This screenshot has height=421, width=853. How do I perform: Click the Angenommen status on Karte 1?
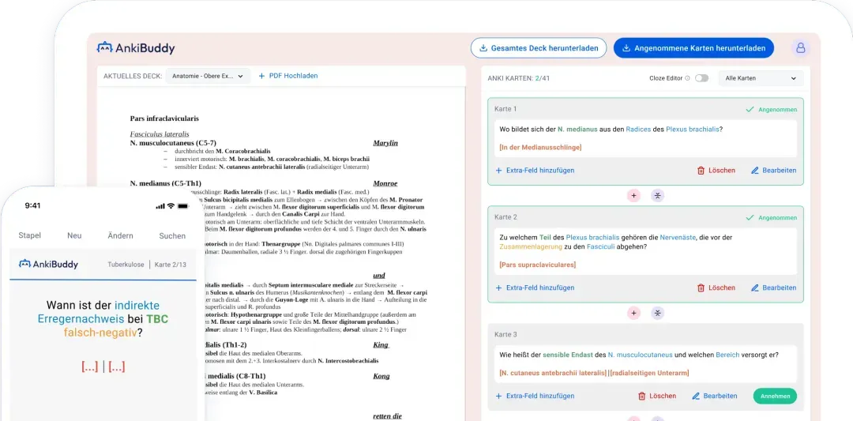[771, 109]
